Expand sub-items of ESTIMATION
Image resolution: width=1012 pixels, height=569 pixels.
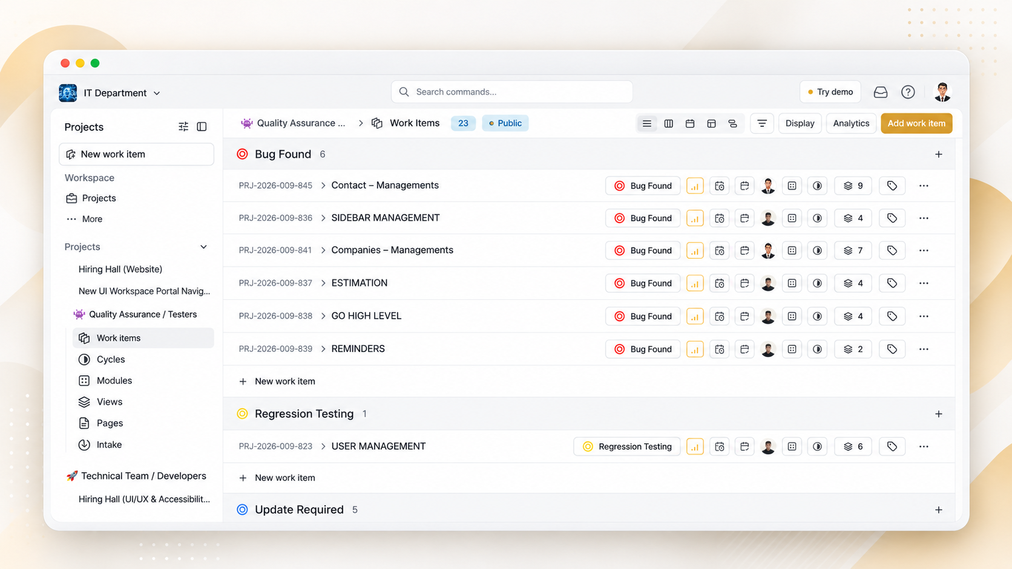(x=323, y=283)
